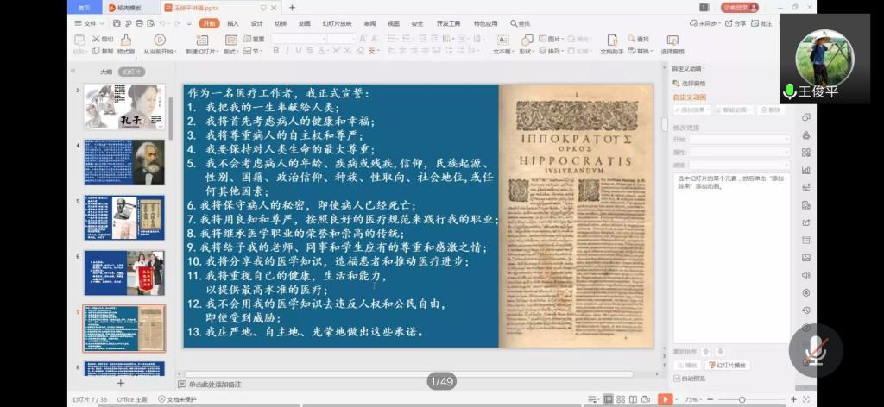Switch to slide sorter grid view icon
Image resolution: width=884 pixels, height=407 pixels.
[620, 399]
